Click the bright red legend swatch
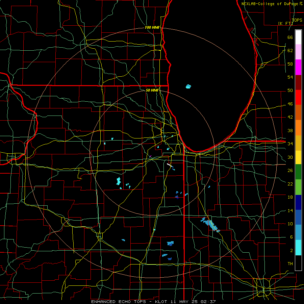Screen dimensions: 304x304 [298, 97]
